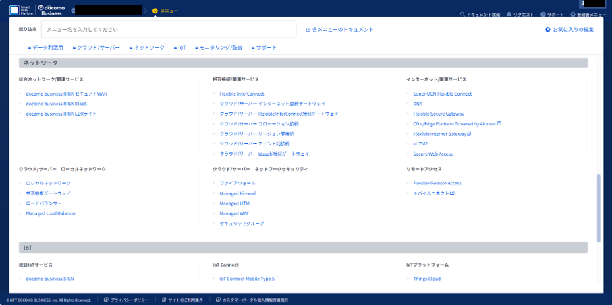Viewport: 612px width, 305px height.
Task: Open プライバシーポリシー in the footer
Action: (x=130, y=300)
